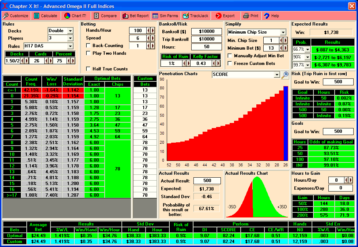The image size is (358, 247).
Task: Click the Bankroll ($) input field
Action: [206, 32]
